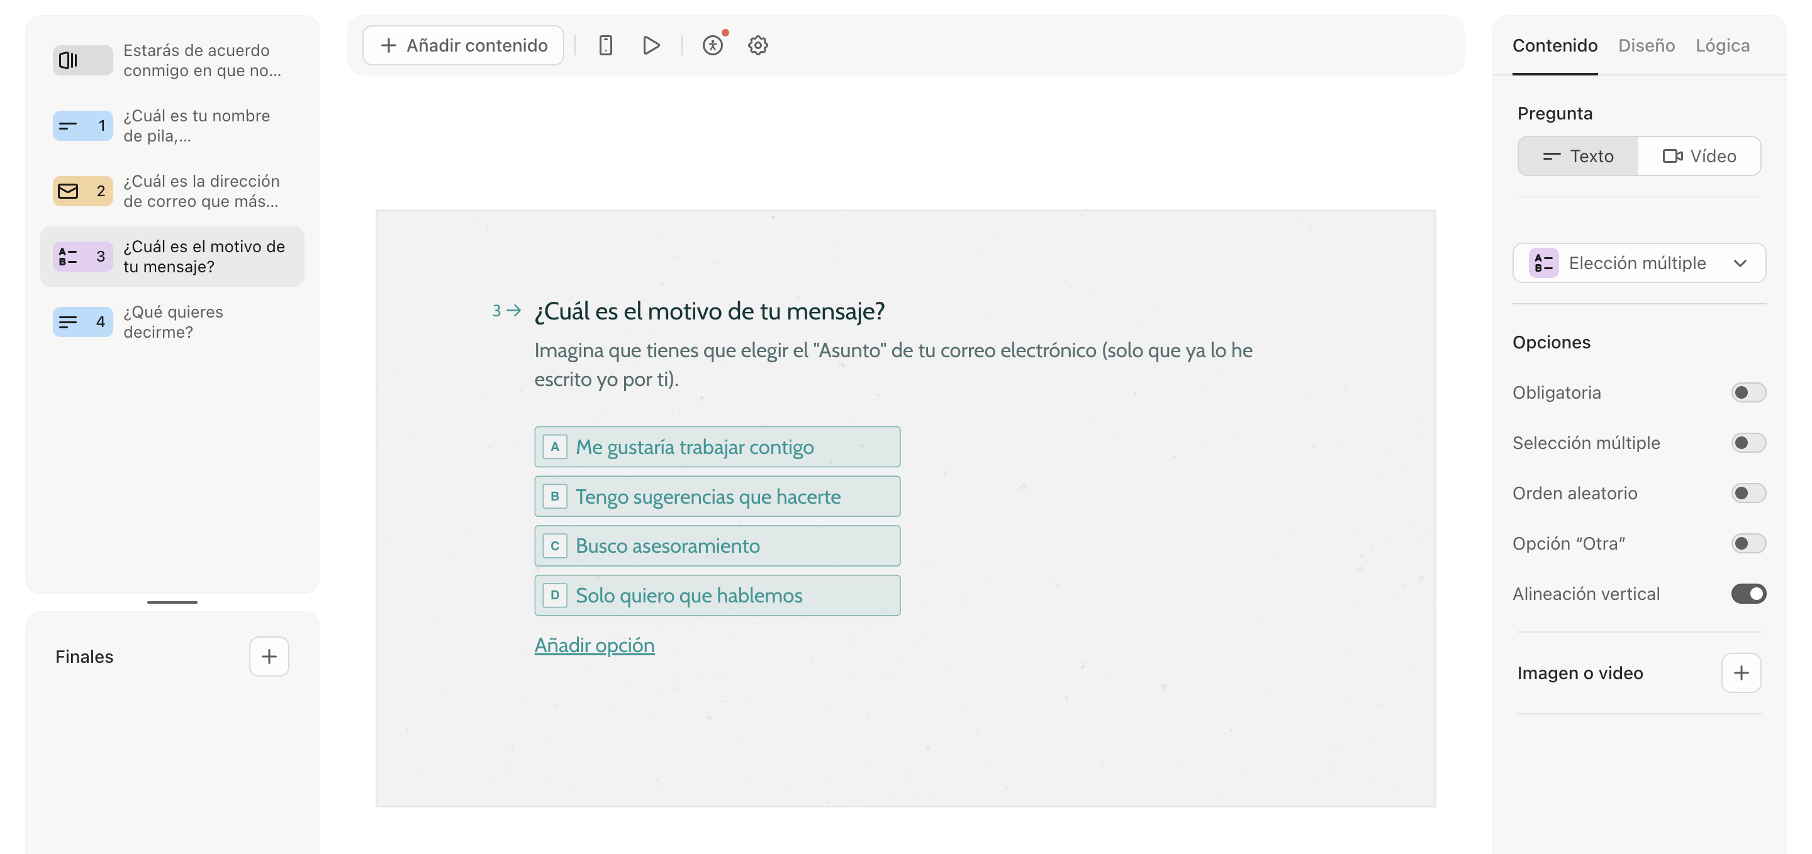The height and width of the screenshot is (854, 1812).
Task: Open the Lógica tab
Action: (x=1722, y=46)
